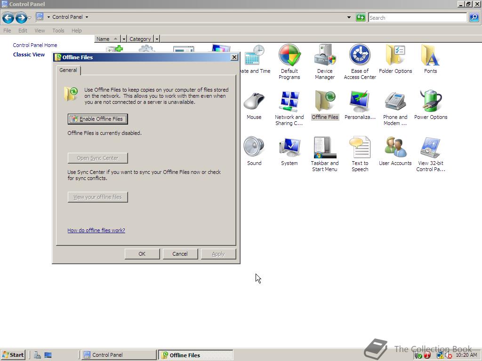Viewport: 482px width, 361px height.
Task: Open the Tools menu
Action: 58,31
